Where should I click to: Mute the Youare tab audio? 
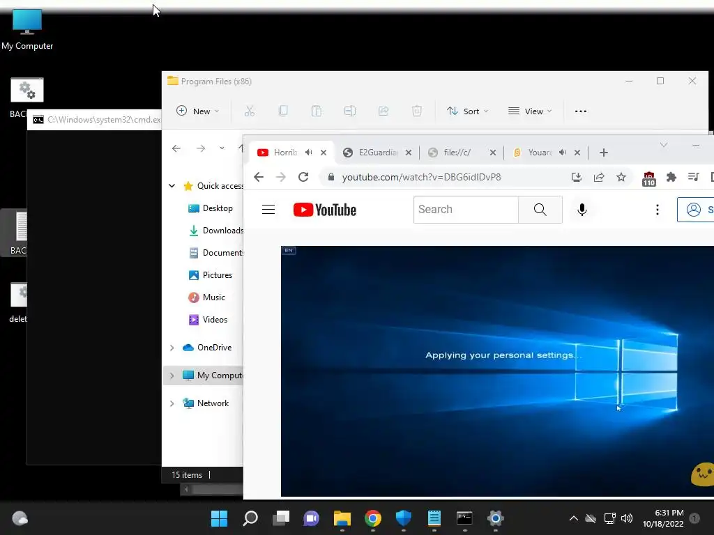tap(563, 153)
